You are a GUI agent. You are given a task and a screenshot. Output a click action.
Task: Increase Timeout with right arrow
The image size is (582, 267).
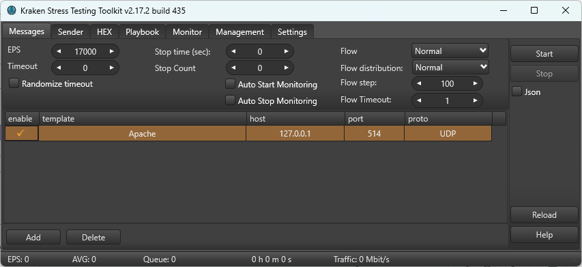(x=111, y=68)
